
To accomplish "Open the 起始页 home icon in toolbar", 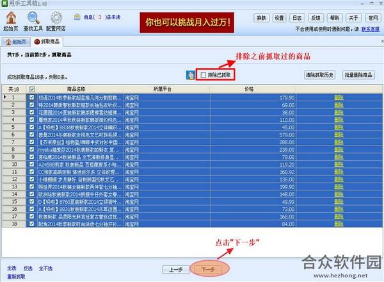I will (11, 21).
